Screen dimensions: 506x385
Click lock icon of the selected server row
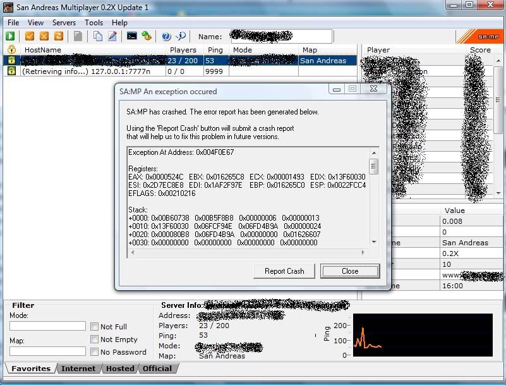(11, 60)
